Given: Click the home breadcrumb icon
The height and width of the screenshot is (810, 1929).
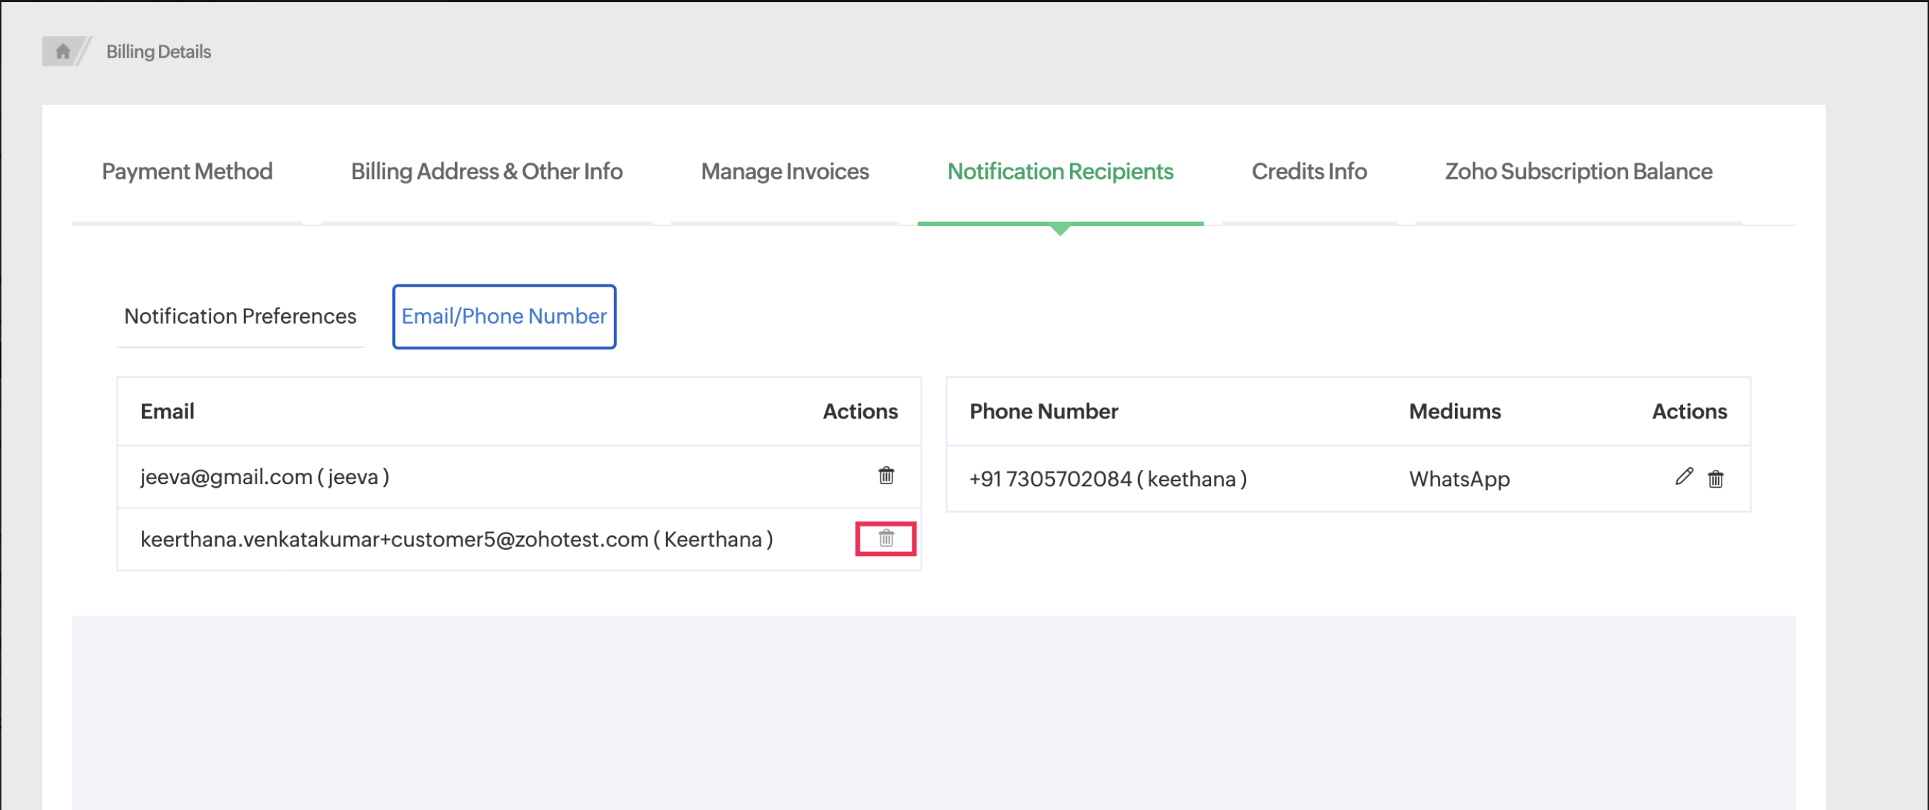Looking at the screenshot, I should (x=63, y=51).
